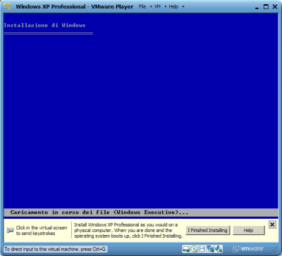Image resolution: width=282 pixels, height=256 pixels.
Task: Expand the VM menu dropdown arrow
Action: [x=166, y=6]
